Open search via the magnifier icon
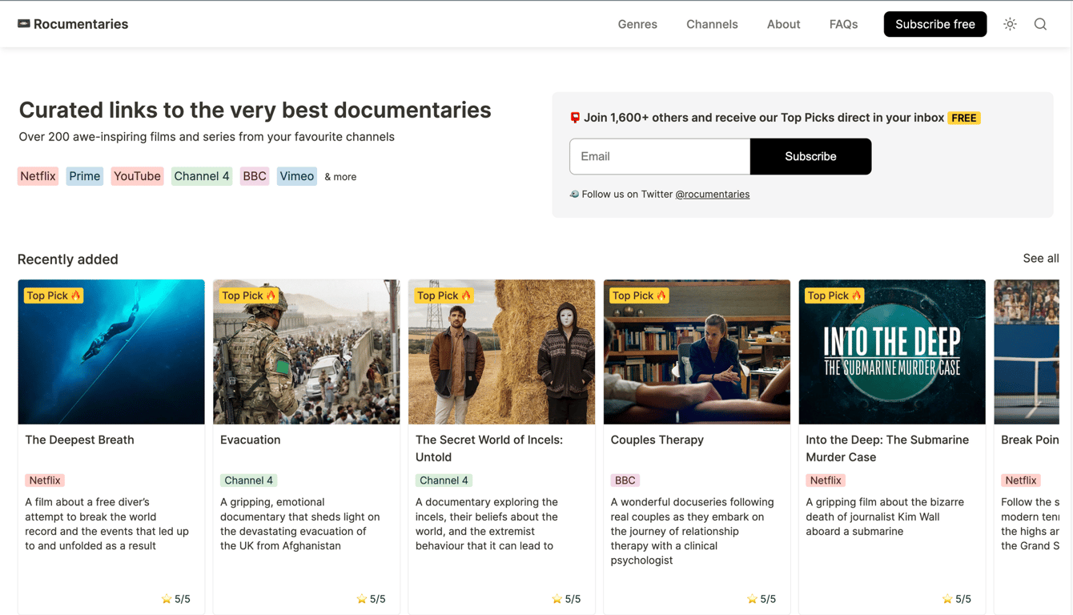Viewport: 1073px width, 615px height. [1040, 24]
